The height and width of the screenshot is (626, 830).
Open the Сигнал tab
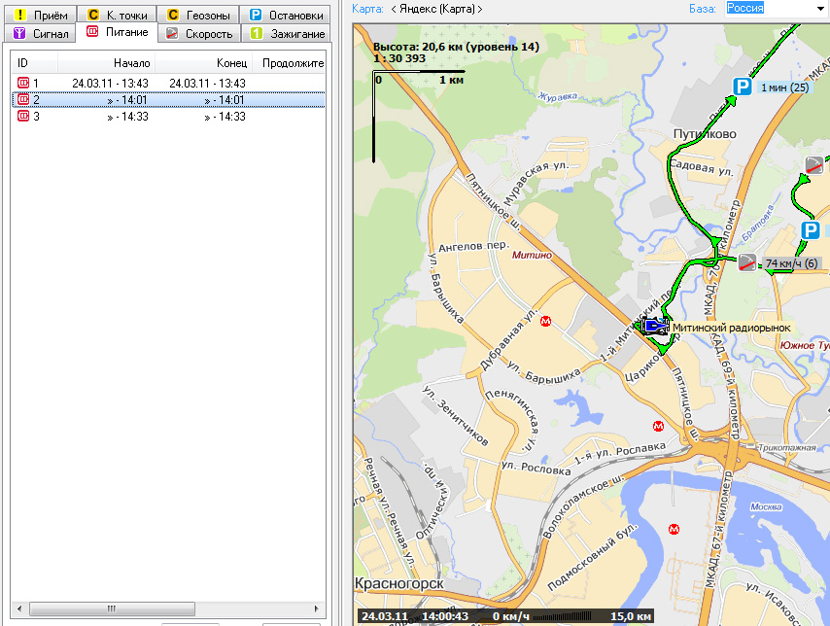[41, 33]
